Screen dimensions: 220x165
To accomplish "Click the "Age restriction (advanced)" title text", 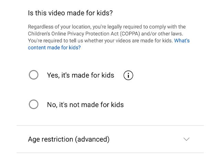I will 69,140.
